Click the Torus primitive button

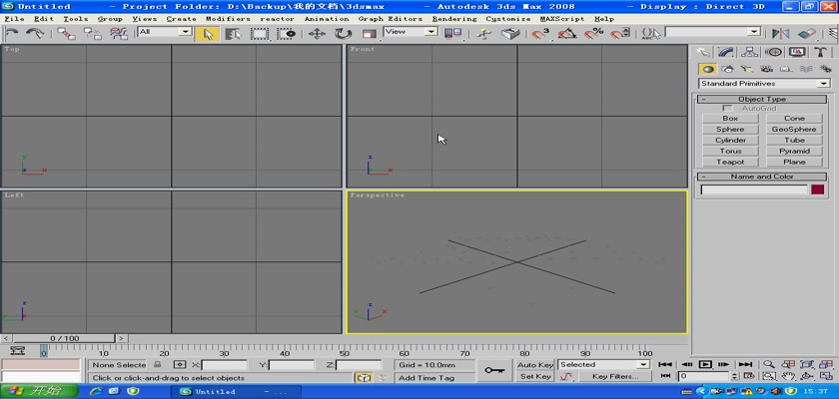(x=730, y=152)
